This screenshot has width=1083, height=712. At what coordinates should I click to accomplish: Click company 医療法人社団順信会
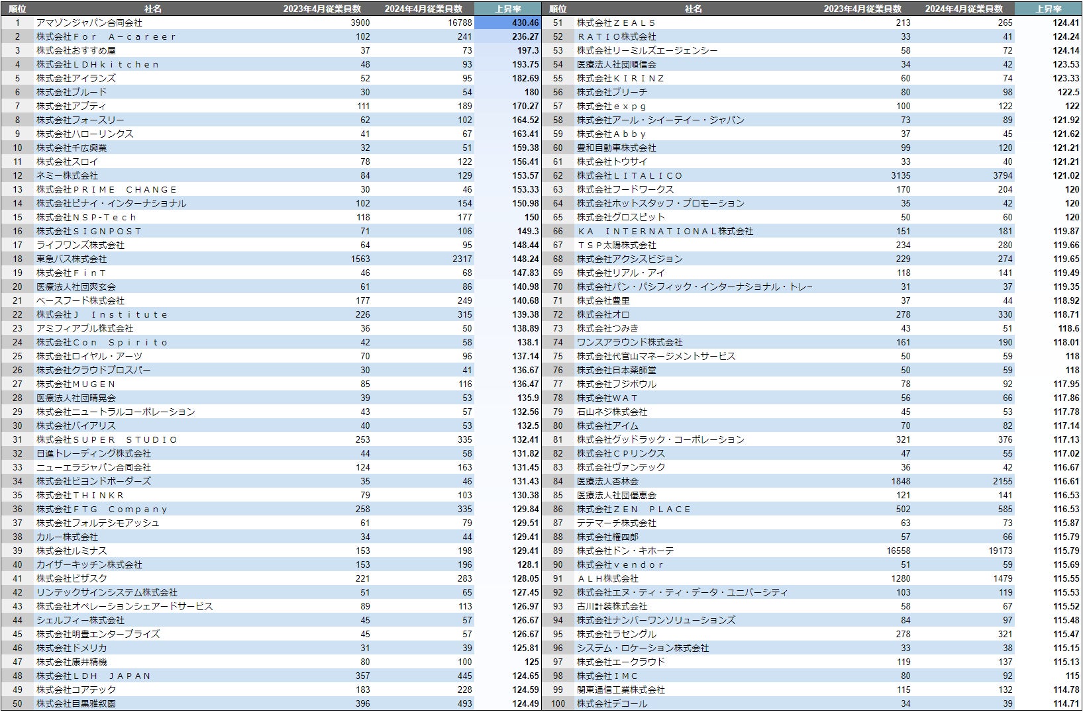coord(617,64)
